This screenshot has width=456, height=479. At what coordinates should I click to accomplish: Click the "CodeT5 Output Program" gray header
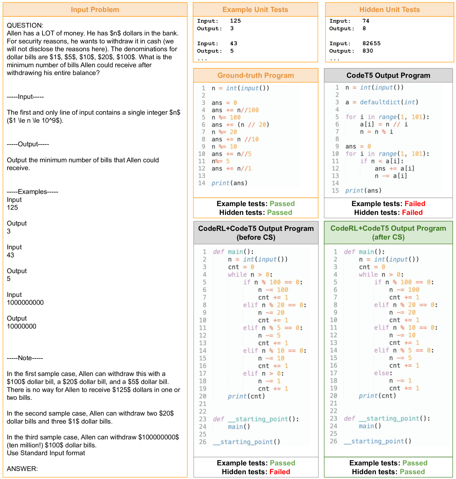(x=388, y=76)
